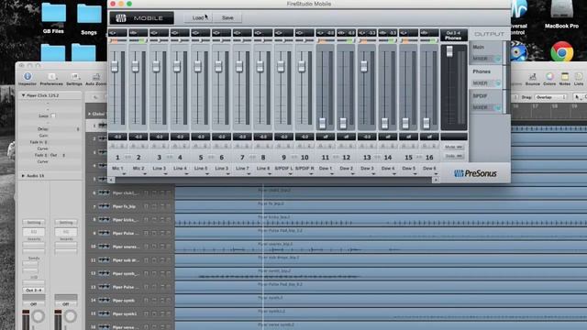The width and height of the screenshot is (587, 330).
Task: Click track icon of Piper kicks_ track
Action: coord(104,220)
